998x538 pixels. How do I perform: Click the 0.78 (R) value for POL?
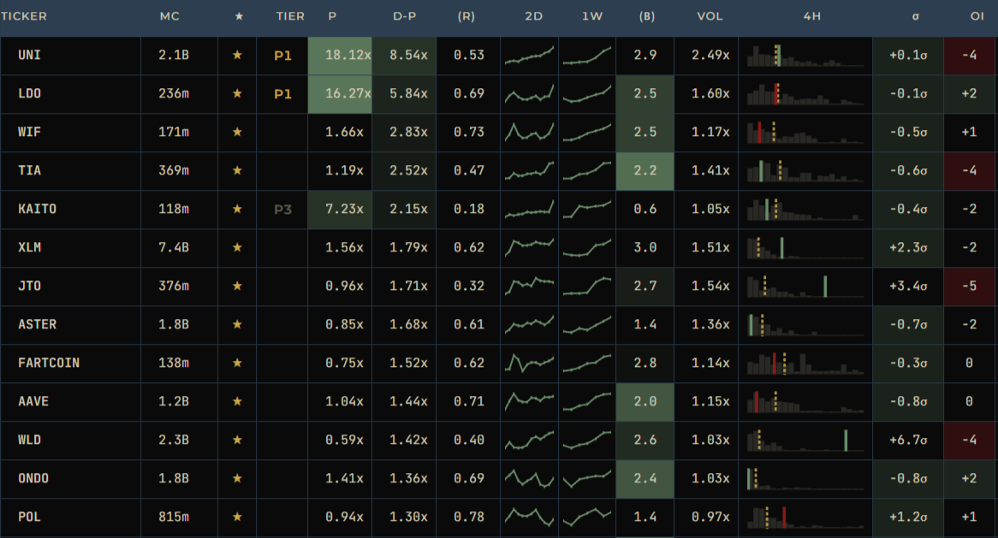(469, 517)
